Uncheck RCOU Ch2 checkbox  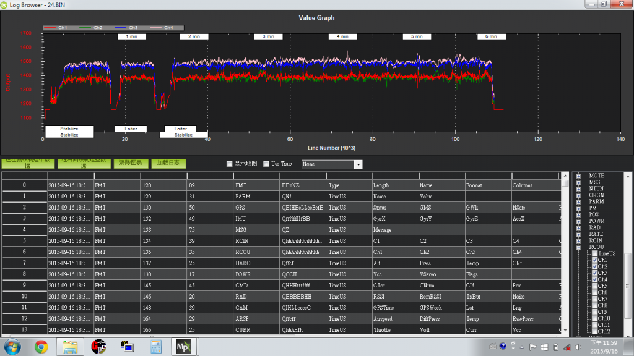point(595,266)
